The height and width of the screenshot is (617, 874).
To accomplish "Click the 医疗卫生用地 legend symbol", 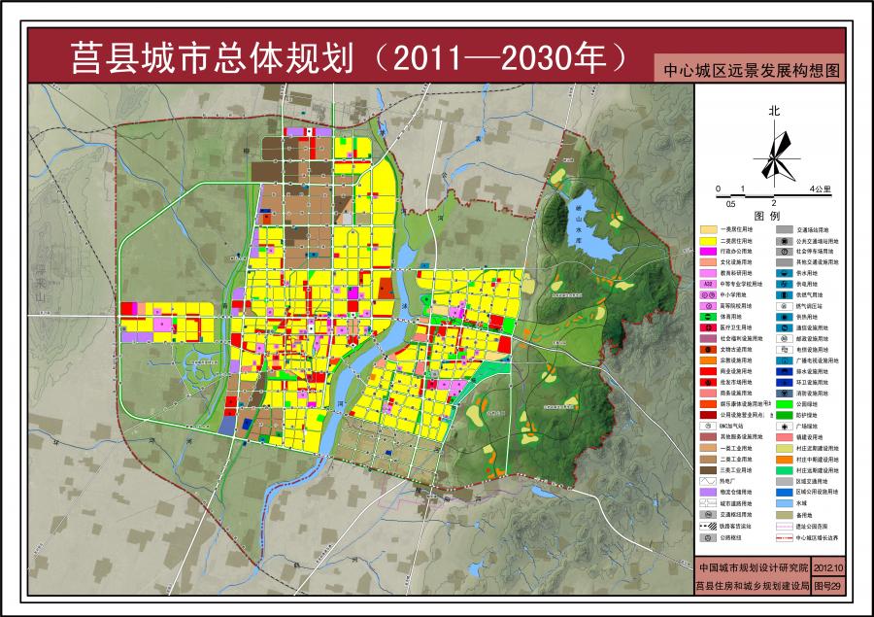I will (x=709, y=327).
